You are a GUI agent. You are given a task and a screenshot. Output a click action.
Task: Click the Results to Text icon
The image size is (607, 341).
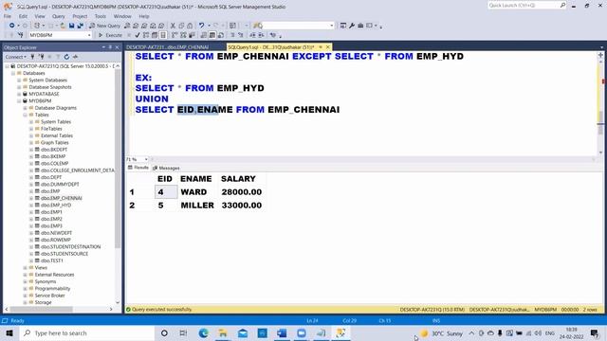[204, 35]
